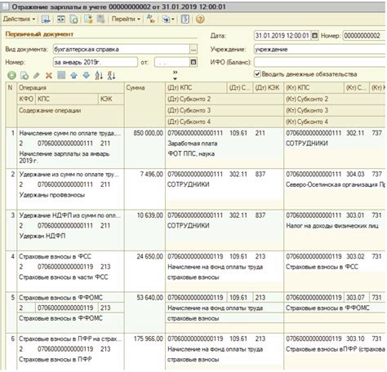The width and height of the screenshot is (387, 372).
Task: Click the greyed-out unpost document icon
Action: 100,19
